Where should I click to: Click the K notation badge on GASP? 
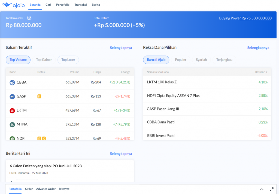pos(39,96)
